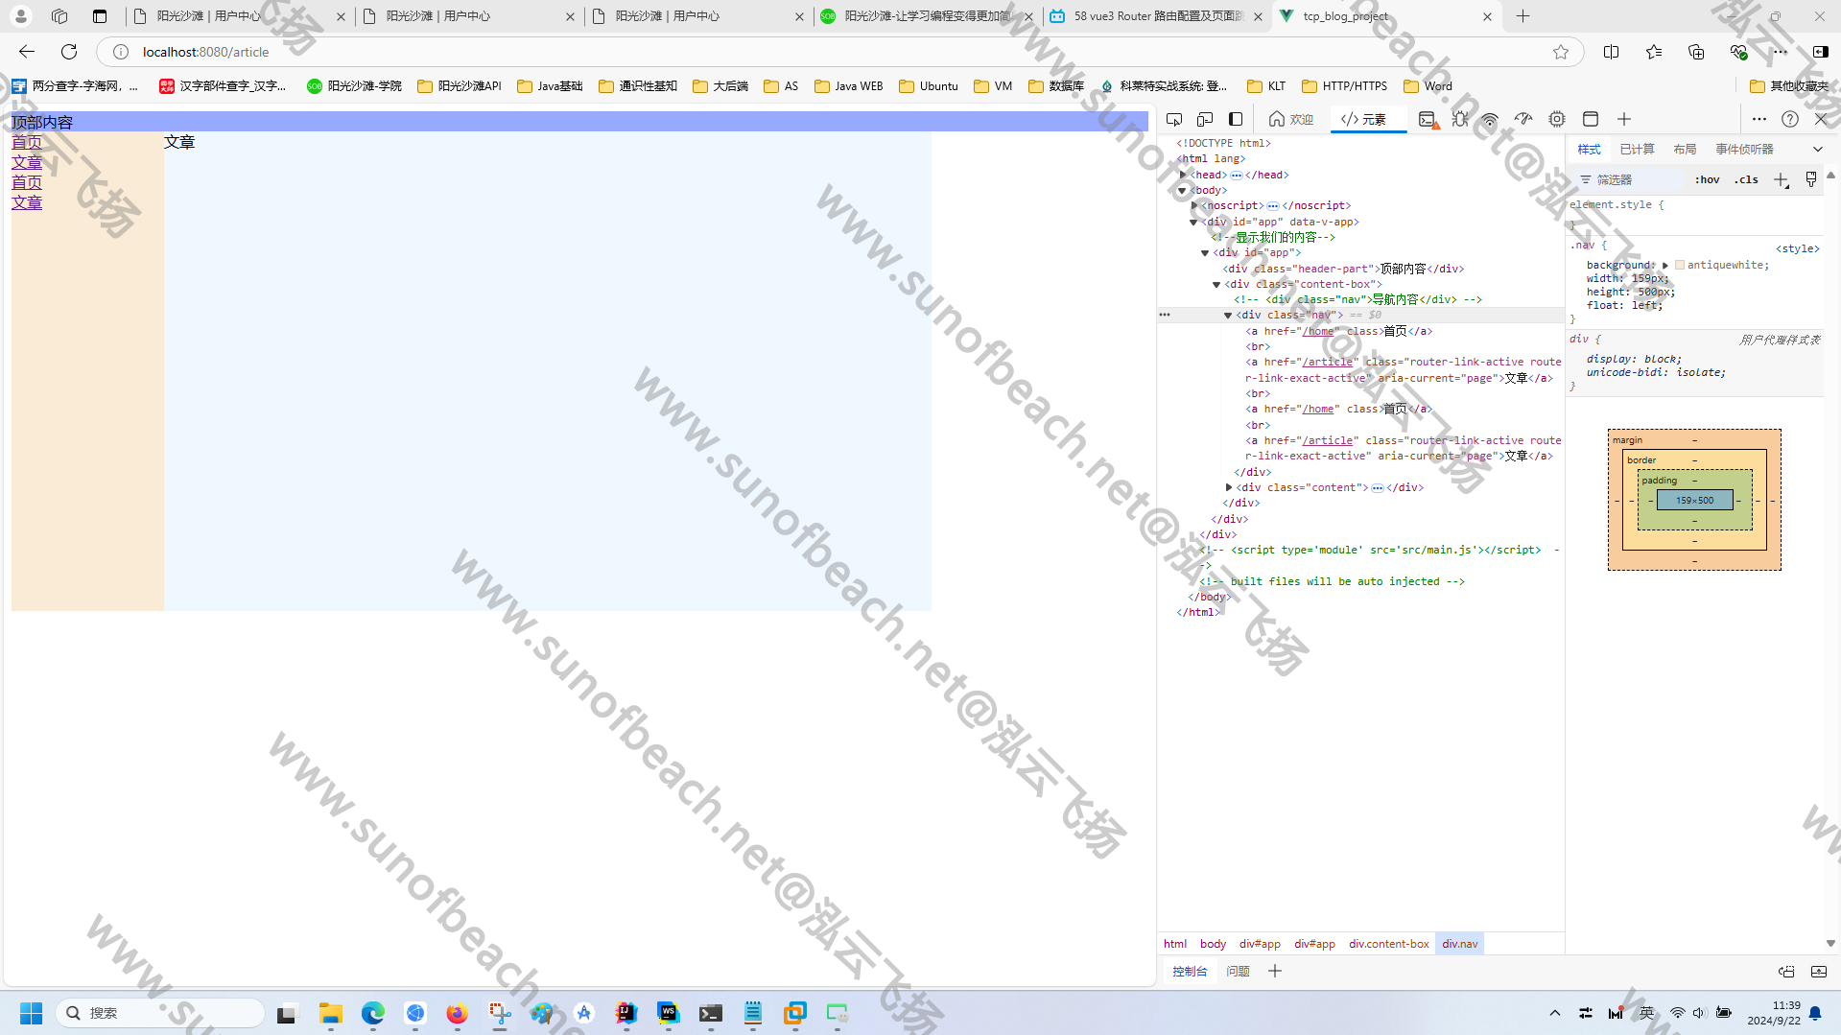Open the Network tool wifi icon
Viewport: 1841px width, 1035px height.
pos(1490,119)
